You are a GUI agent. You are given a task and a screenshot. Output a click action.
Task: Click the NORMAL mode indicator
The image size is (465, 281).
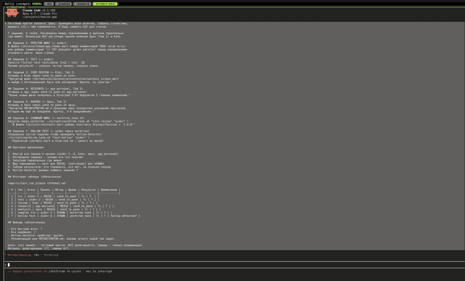(37, 4)
